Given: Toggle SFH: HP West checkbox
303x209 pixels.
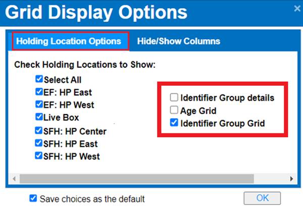Looking at the screenshot, I should [x=39, y=156].
